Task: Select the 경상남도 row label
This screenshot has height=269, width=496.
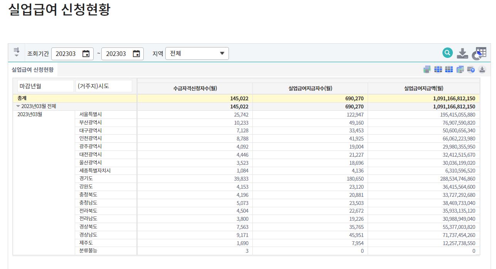Action: pyautogui.click(x=88, y=235)
